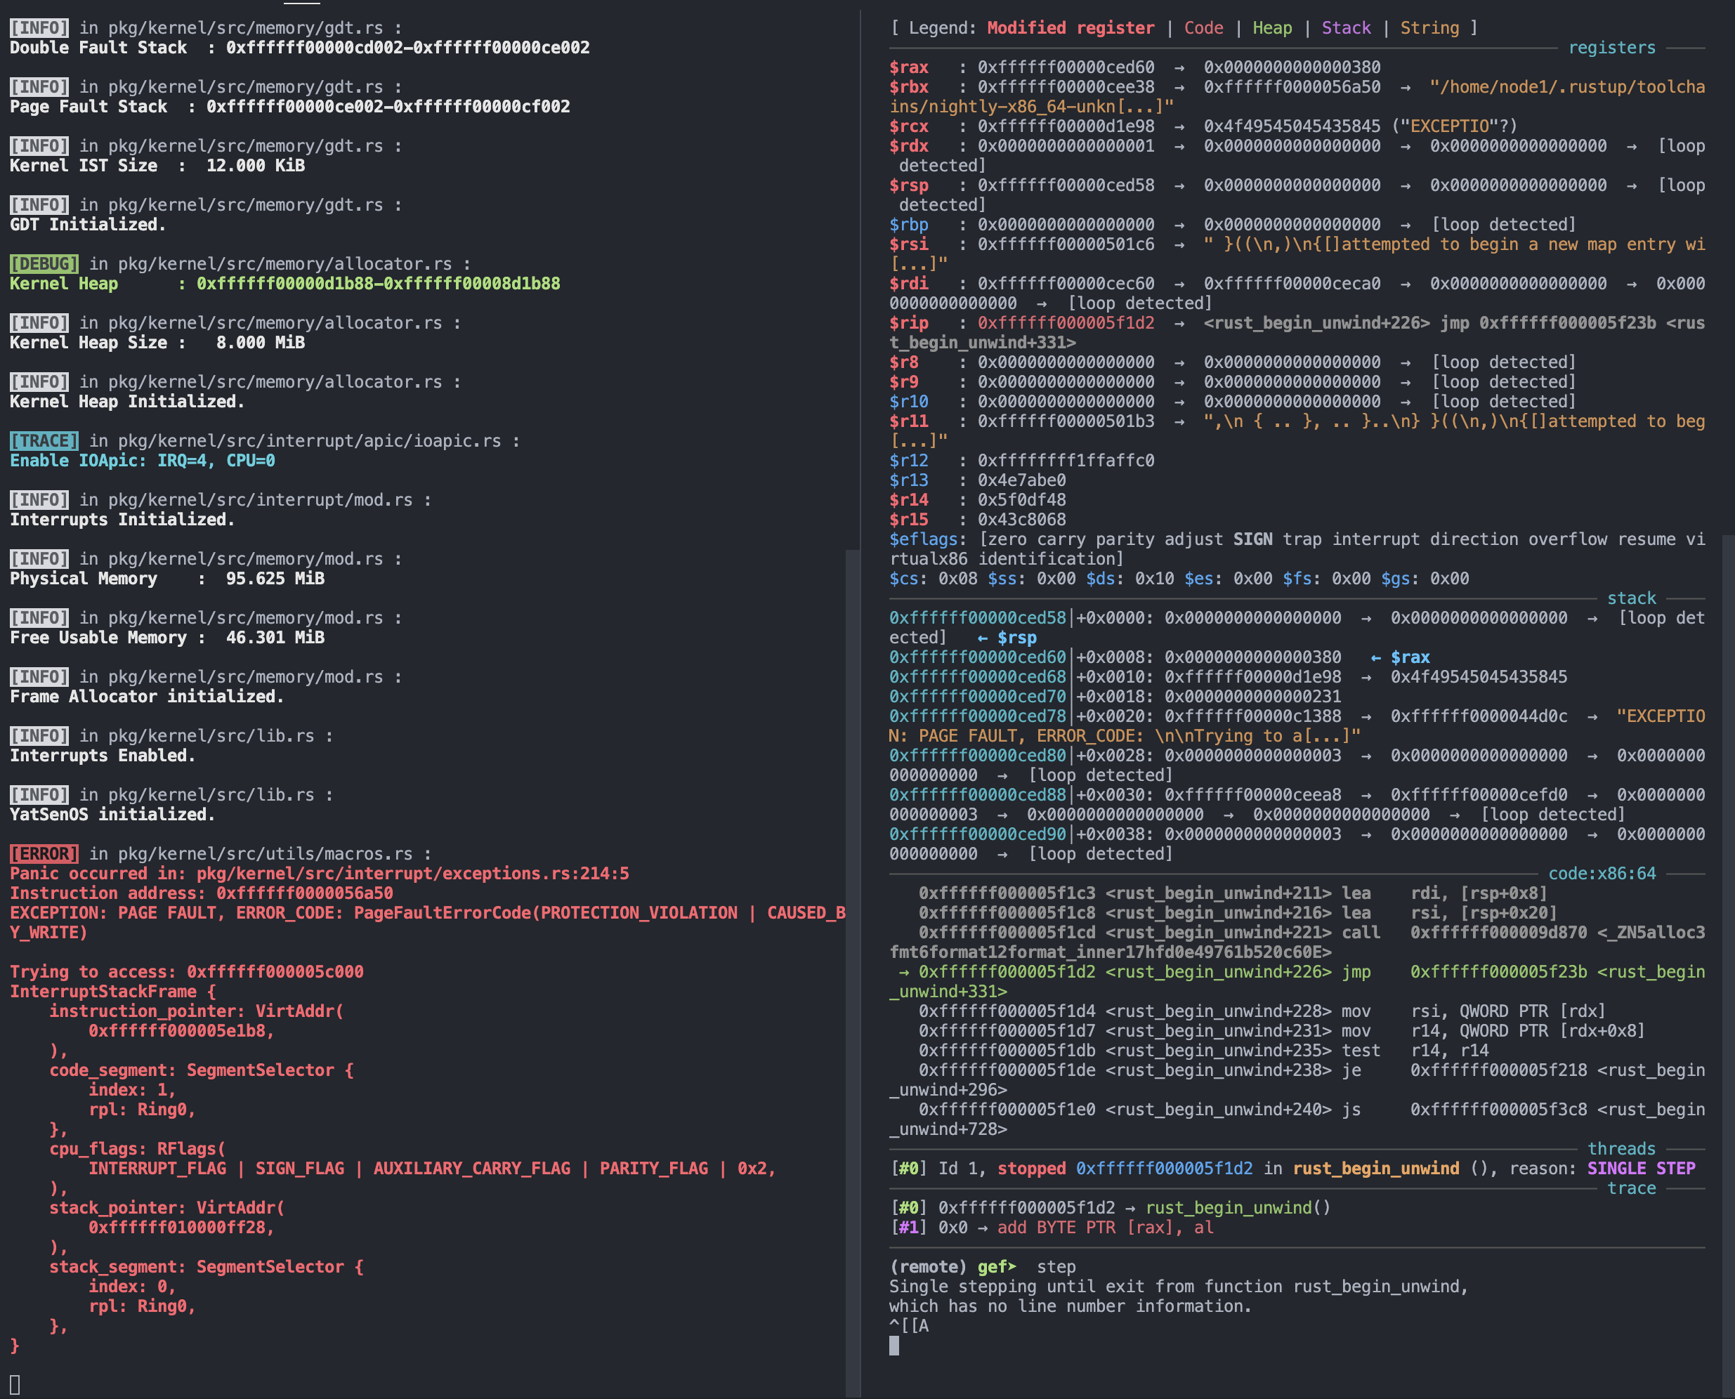Click the 'InterruptStackFrame {' line

pos(112,991)
